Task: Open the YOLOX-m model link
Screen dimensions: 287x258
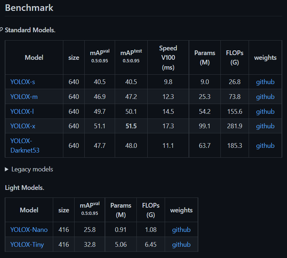Action: point(24,96)
